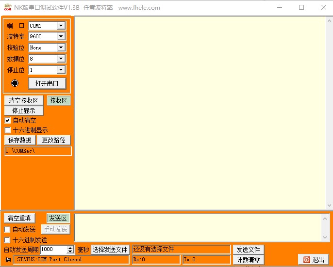Toggle the 十六进制发送 checkbox

[7, 240]
